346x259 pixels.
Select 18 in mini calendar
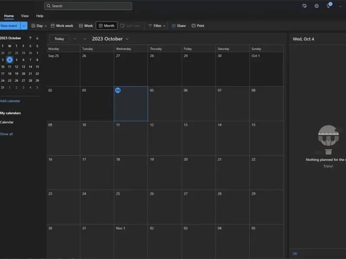coord(10,73)
